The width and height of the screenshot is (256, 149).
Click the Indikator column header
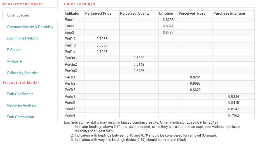point(72,13)
